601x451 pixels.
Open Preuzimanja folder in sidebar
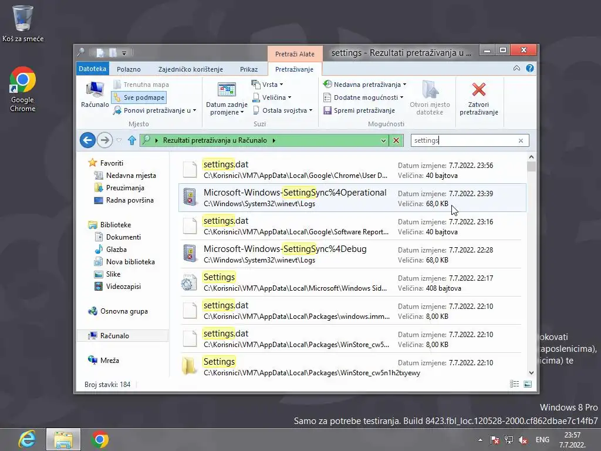click(x=119, y=187)
